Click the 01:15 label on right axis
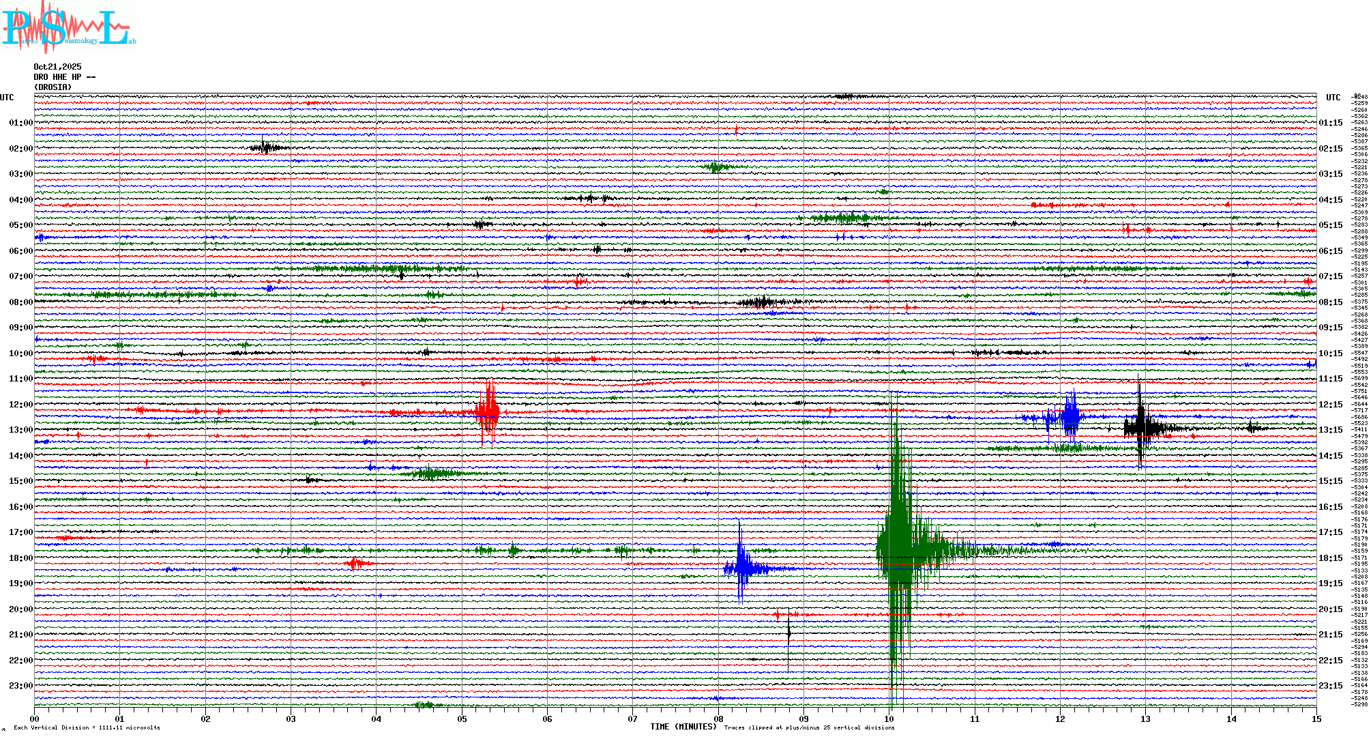The height and width of the screenshot is (737, 1371). point(1330,123)
